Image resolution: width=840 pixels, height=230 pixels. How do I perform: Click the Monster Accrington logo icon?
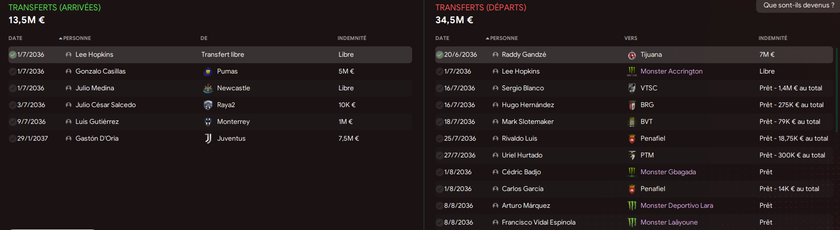[632, 72]
